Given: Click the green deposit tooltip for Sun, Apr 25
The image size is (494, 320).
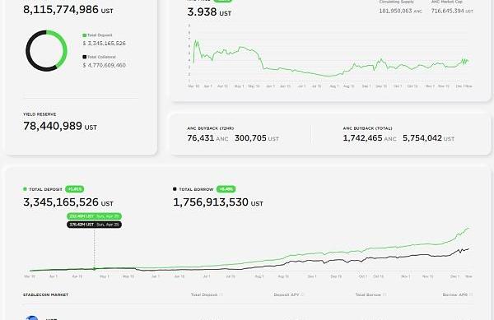Looking at the screenshot, I should (94, 216).
